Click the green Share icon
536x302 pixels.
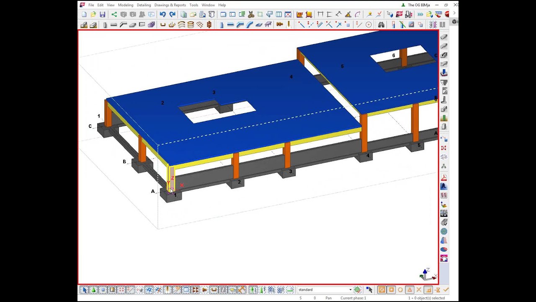pyautogui.click(x=114, y=14)
